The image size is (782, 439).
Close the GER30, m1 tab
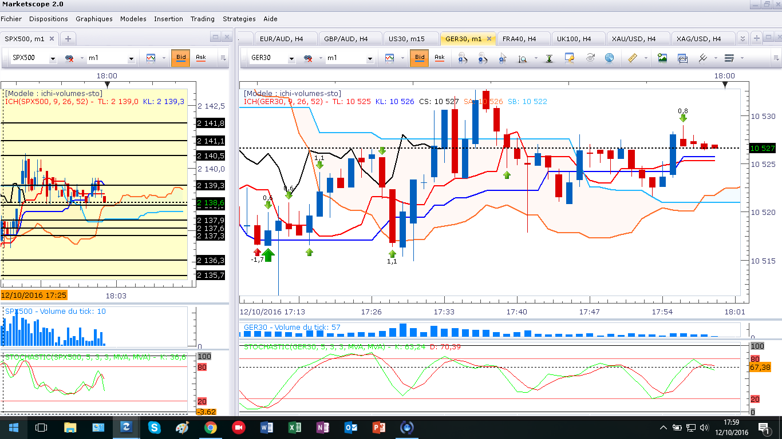click(x=489, y=39)
